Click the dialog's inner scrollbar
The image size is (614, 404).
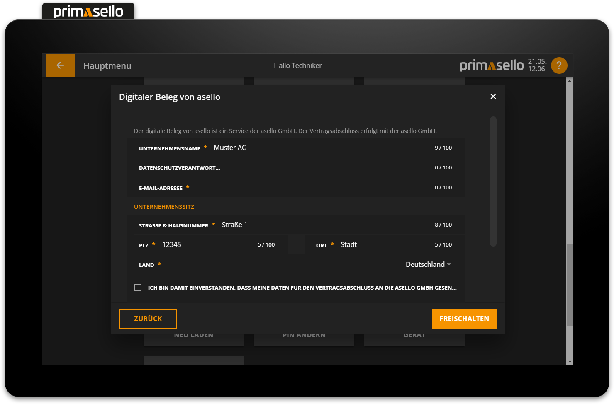(x=493, y=181)
